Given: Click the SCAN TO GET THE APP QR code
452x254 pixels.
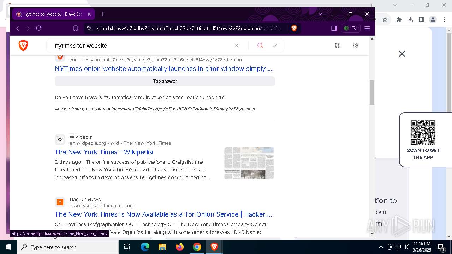Looking at the screenshot, I should point(423,133).
